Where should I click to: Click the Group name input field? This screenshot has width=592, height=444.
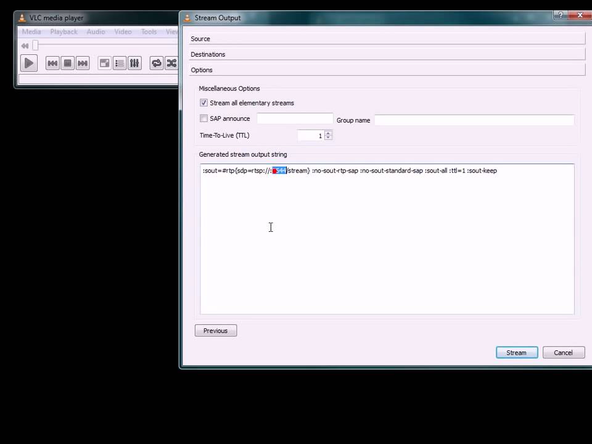pyautogui.click(x=474, y=120)
